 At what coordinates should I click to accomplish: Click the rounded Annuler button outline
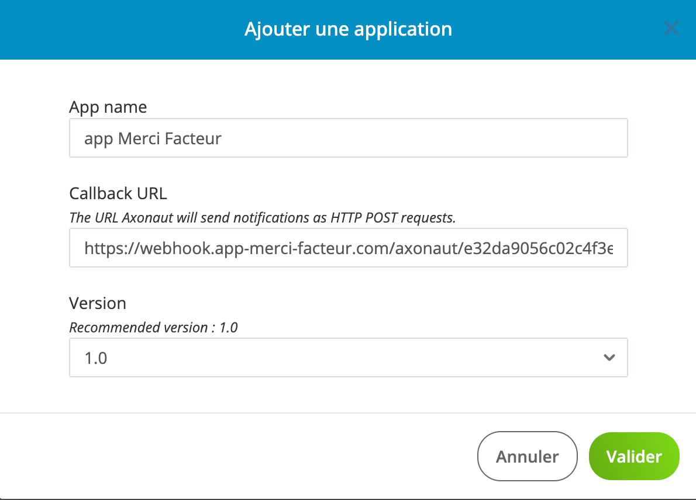(527, 456)
